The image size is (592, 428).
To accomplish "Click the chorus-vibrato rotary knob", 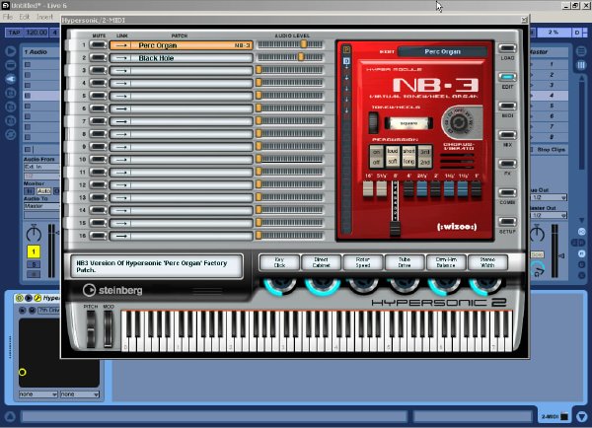I will (459, 122).
